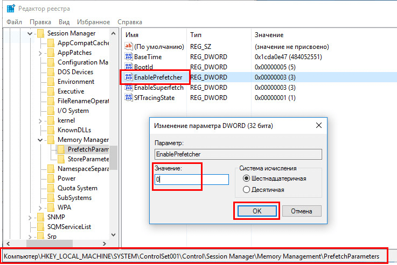Collapse the Session Manager tree node

[30, 33]
